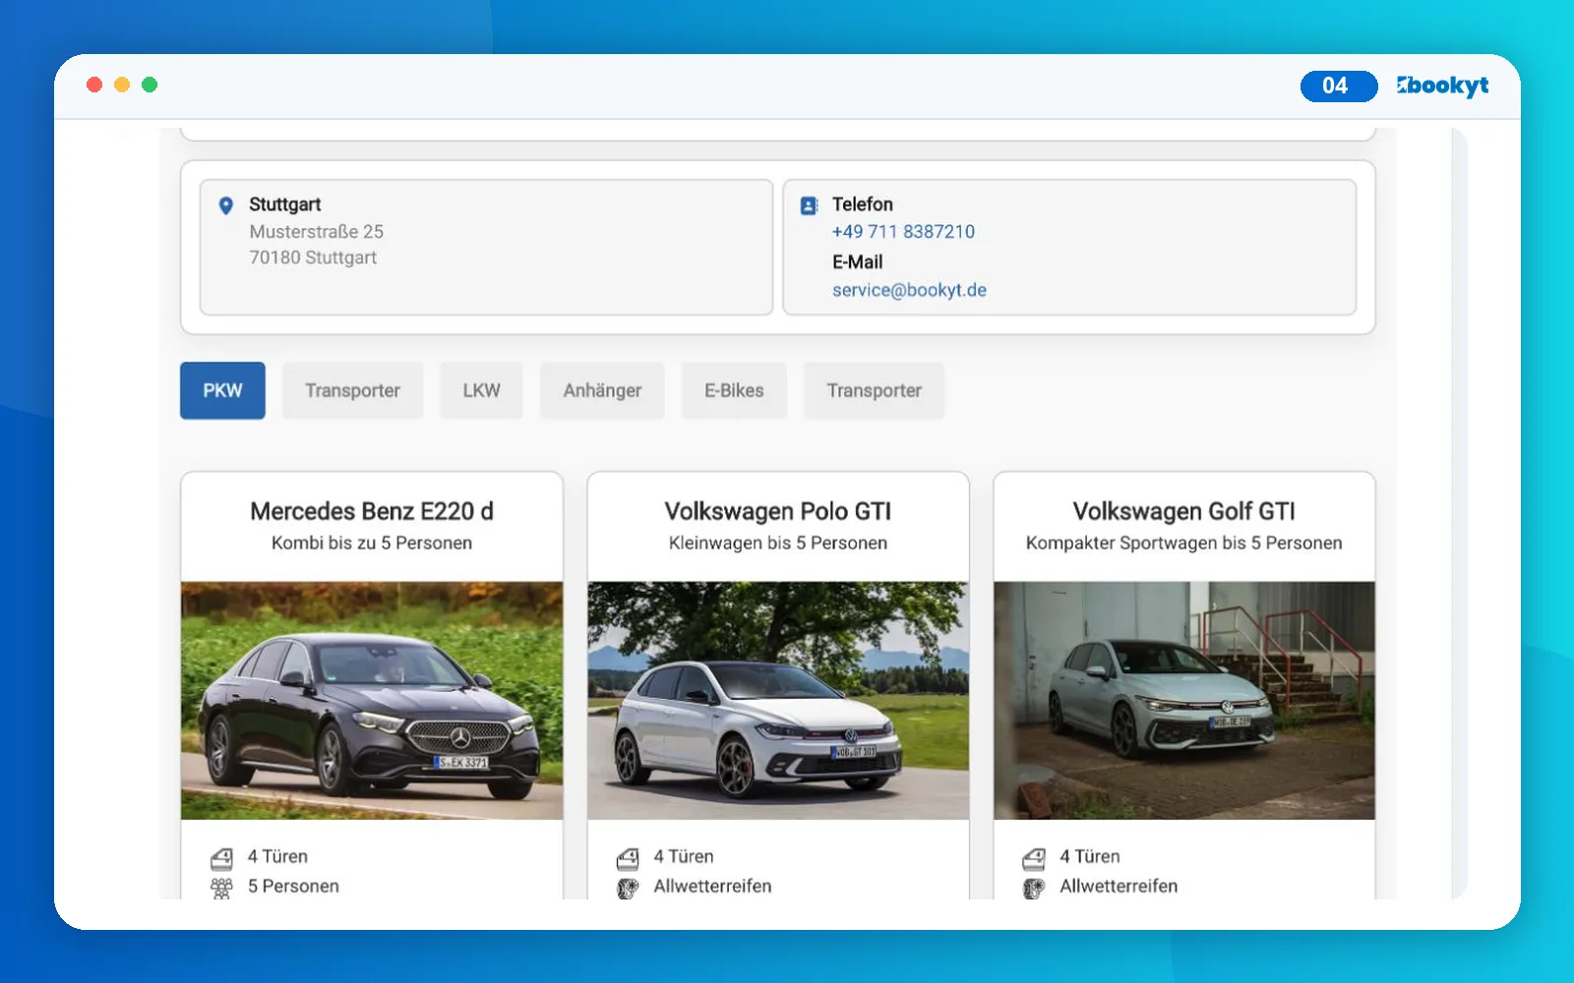The image size is (1574, 983).
Task: Click the Musterstraße 25 address line
Action: (316, 232)
